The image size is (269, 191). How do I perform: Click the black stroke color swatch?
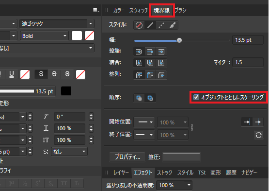point(66,91)
